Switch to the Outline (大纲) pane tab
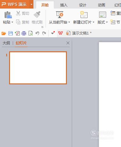This screenshot has width=121, height=147. click(6, 43)
